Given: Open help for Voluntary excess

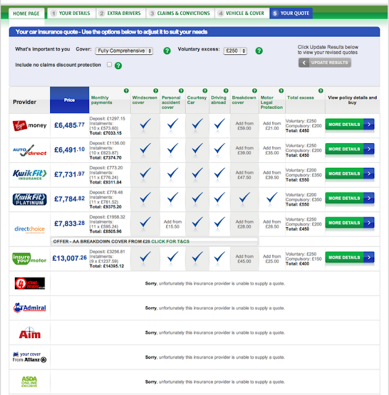Looking at the screenshot, I should point(259,51).
